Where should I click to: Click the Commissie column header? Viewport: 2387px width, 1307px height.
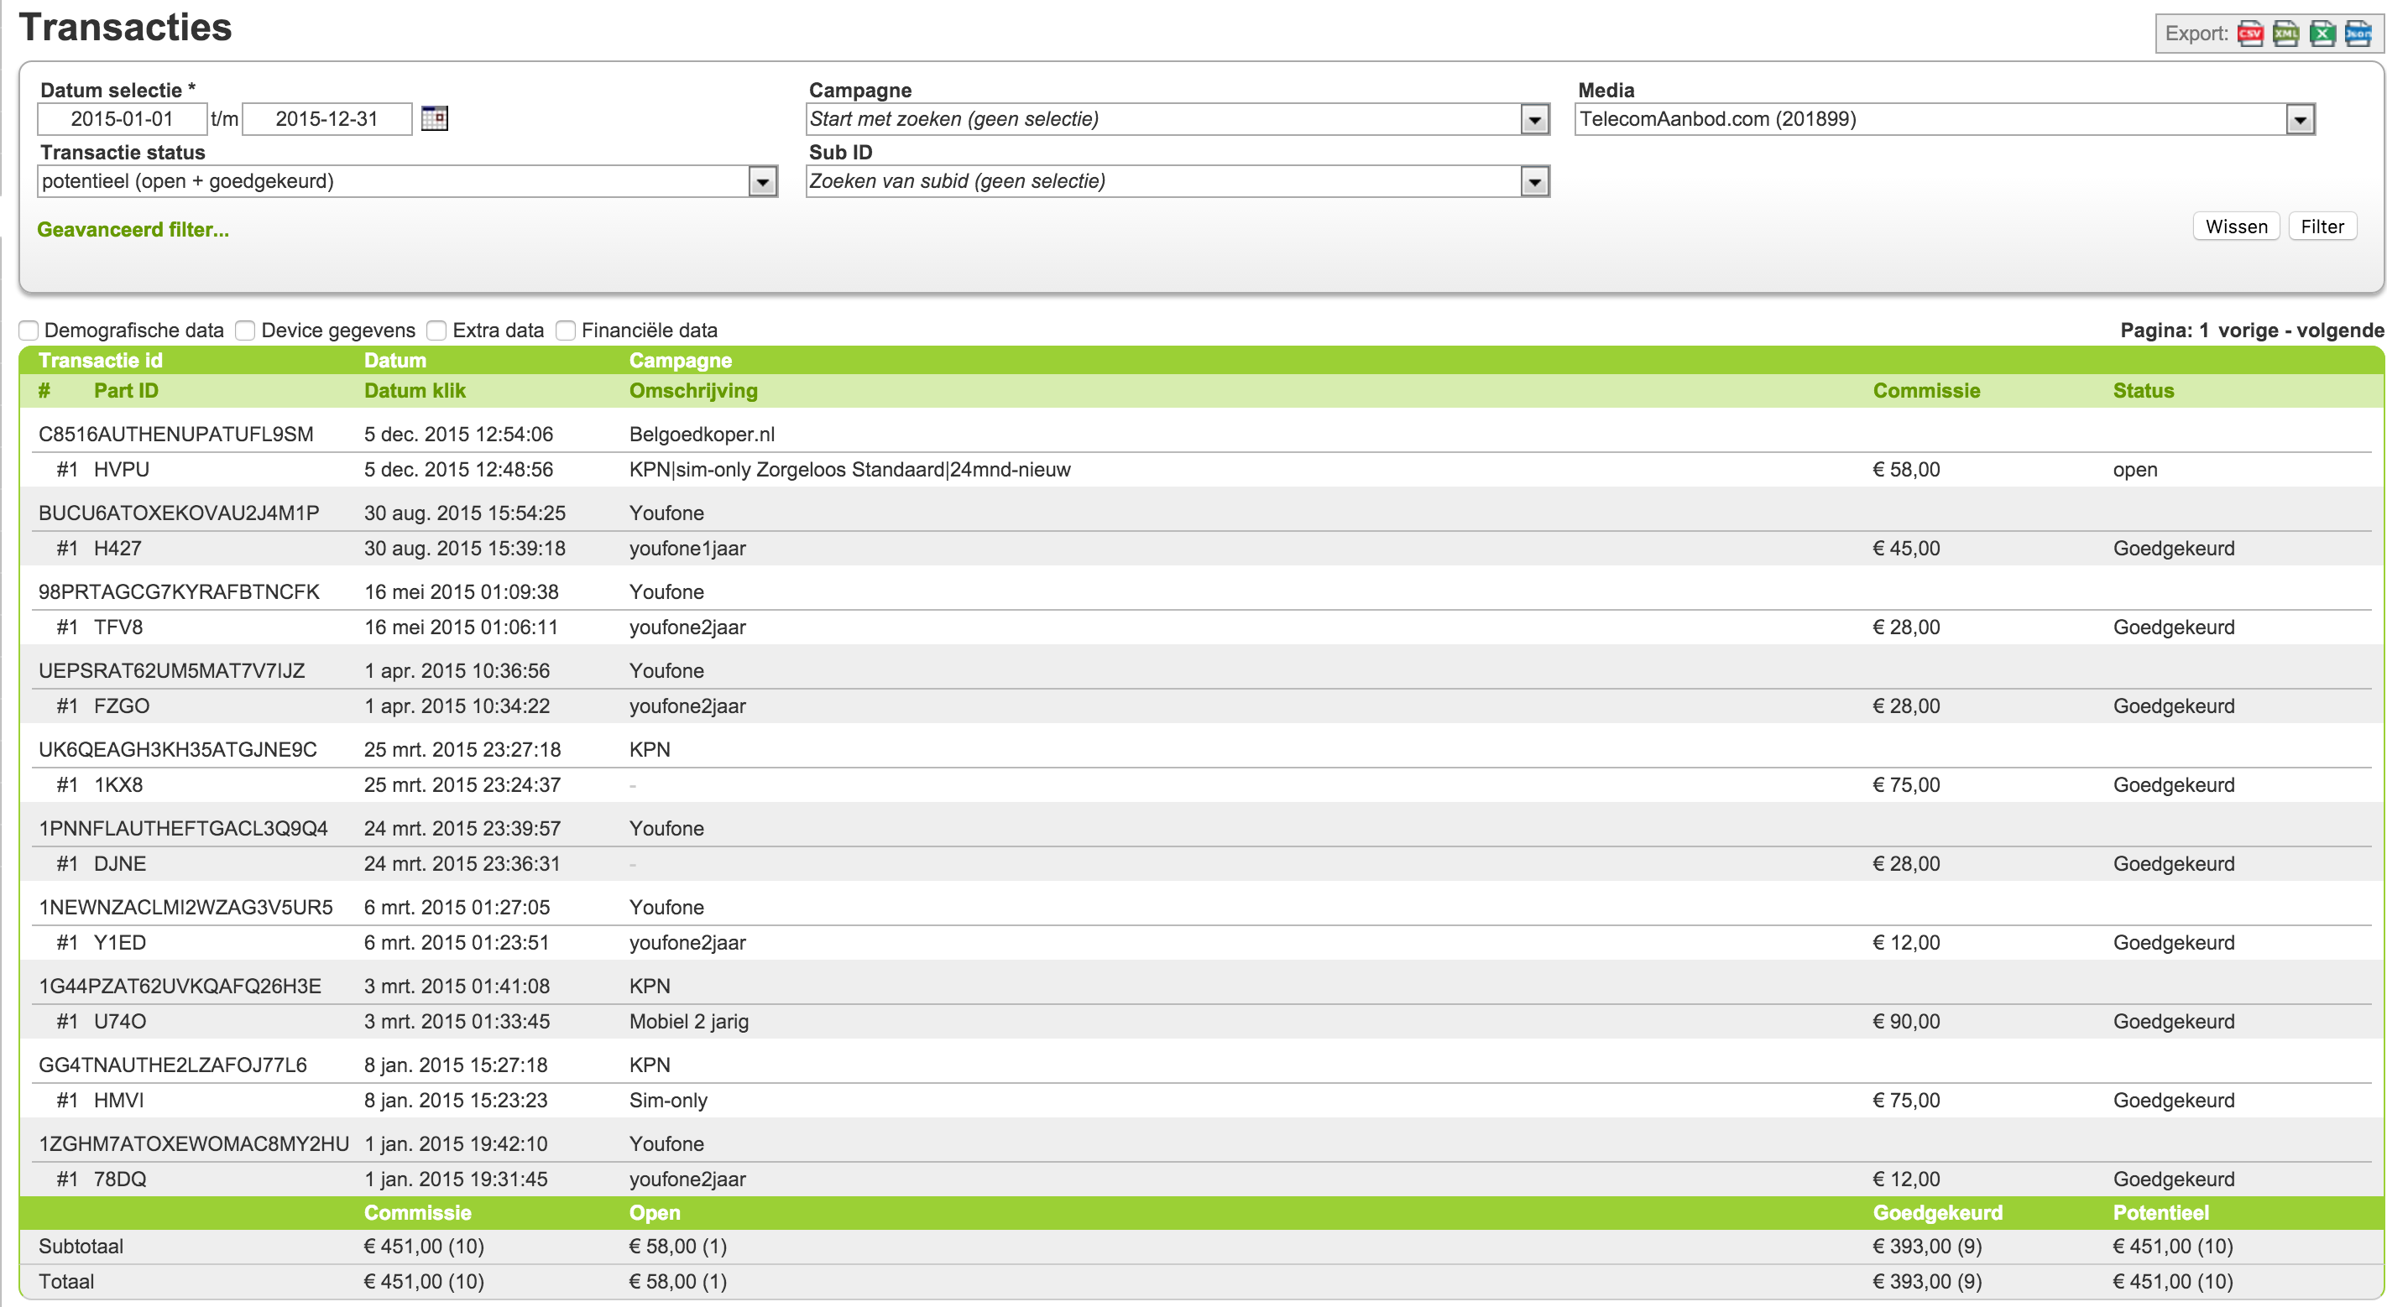click(1925, 391)
